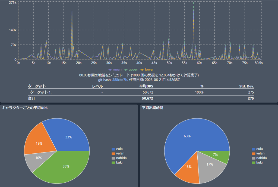Click the Std. Dev. column header
Screen dimensions: 278x187
point(247,86)
